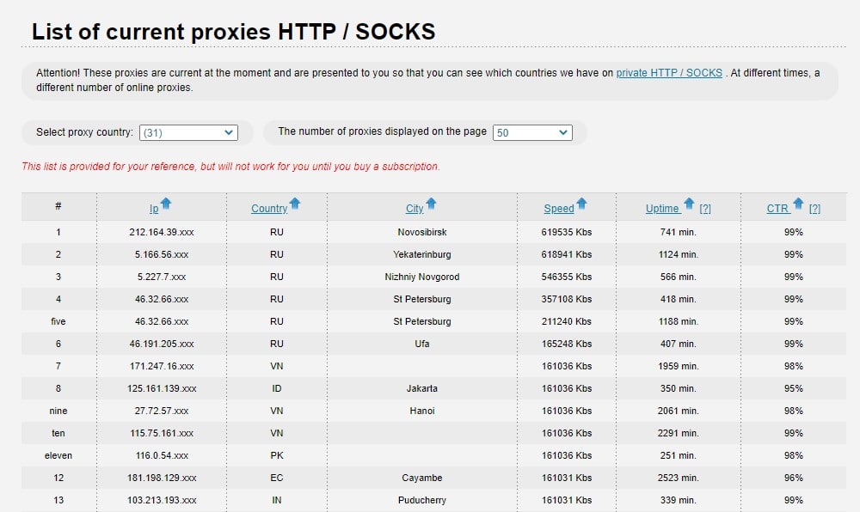Click the sort arrow icon beside Country
The image size is (860, 512).
pyautogui.click(x=294, y=204)
